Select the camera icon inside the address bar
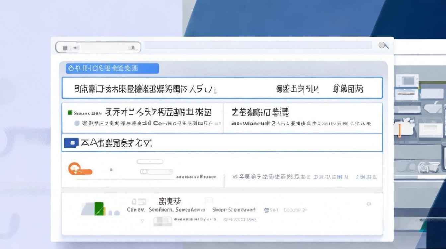446x249 pixels. point(65,47)
